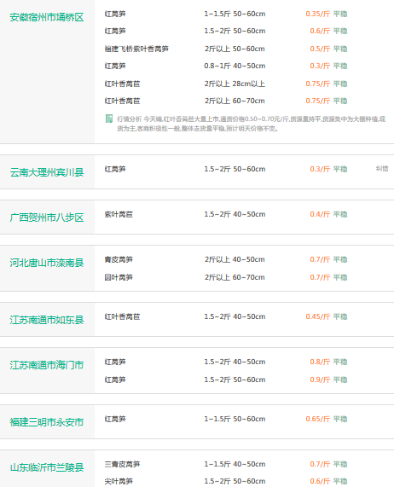Open the 安徽宿州市埇桥区 region link

(x=47, y=17)
